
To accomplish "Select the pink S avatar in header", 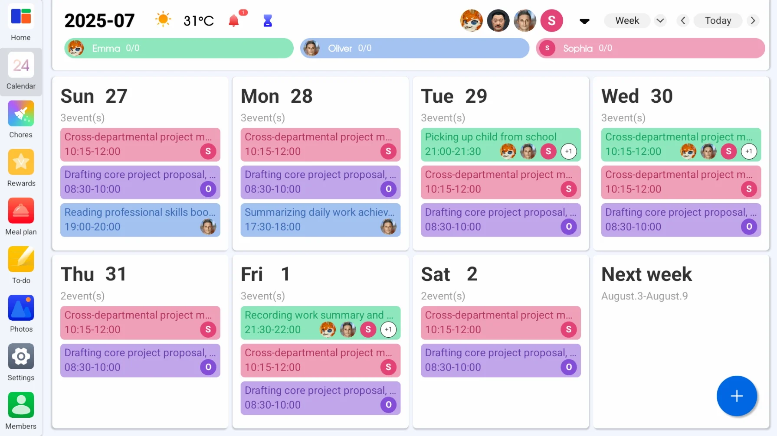I will (x=551, y=20).
